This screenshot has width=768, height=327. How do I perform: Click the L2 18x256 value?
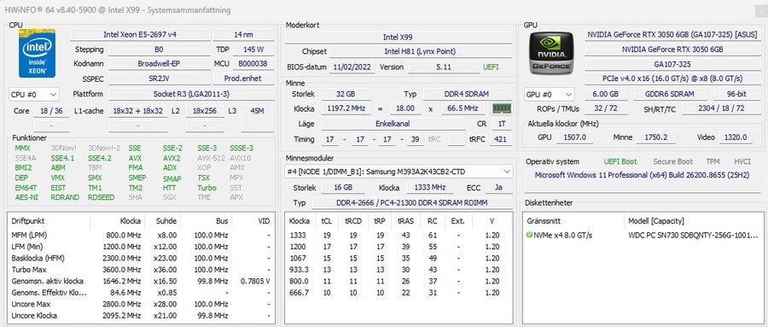tap(205, 111)
